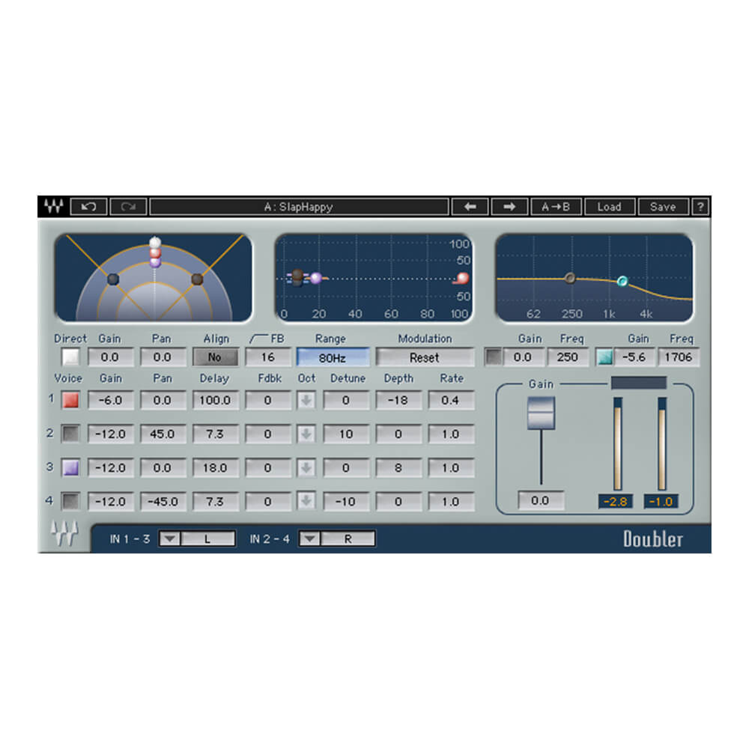The width and height of the screenshot is (749, 749).
Task: Select the 80Hz Range button
Action: [x=333, y=357]
